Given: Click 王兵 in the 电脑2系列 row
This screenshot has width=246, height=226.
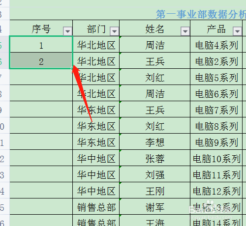Looking at the screenshot, I should pyautogui.click(x=155, y=60).
